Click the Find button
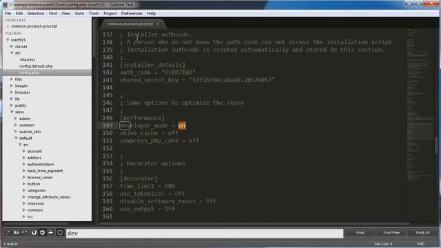This screenshot has height=248, width=441. pyautogui.click(x=360, y=233)
